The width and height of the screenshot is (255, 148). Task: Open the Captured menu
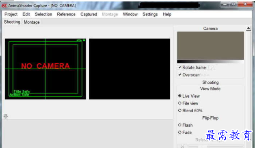(x=89, y=14)
